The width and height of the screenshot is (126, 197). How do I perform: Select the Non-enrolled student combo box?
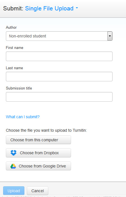click(59, 36)
